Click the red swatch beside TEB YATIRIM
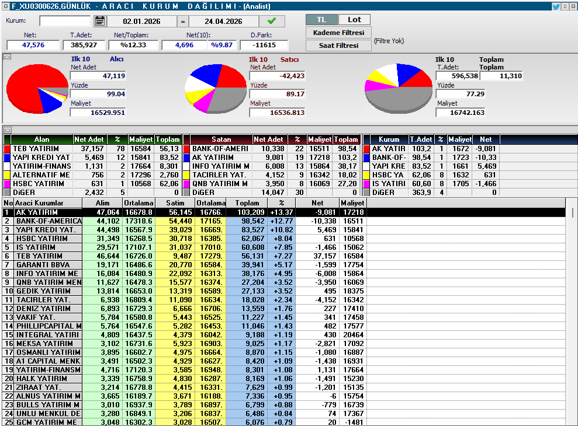The height and width of the screenshot is (426, 578). 6,149
